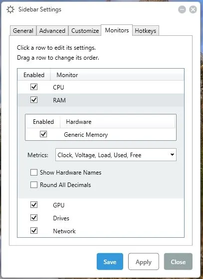Switch to the General tab
This screenshot has height=279, width=203.
pos(23,31)
